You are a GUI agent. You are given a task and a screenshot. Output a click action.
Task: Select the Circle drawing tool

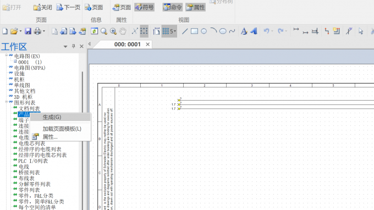coord(204,31)
